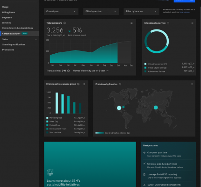Screen dimensions: 201x187
Task: Click the carbon intensity gradient legend bar
Action: 100,133
